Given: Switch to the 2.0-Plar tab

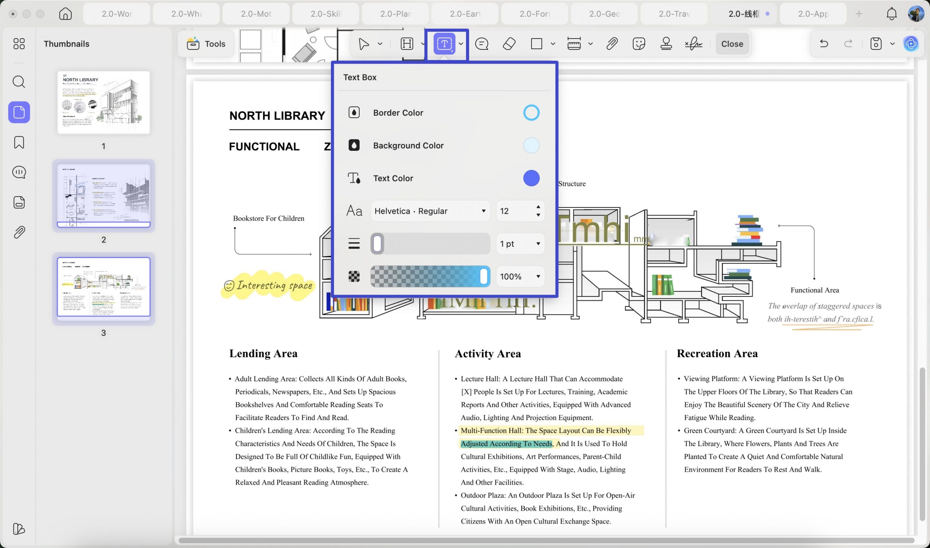Looking at the screenshot, I should tap(395, 14).
